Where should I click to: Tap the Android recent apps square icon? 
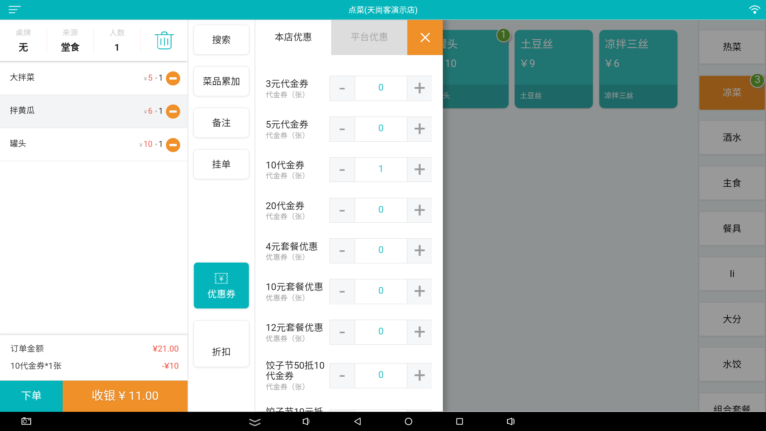coord(460,421)
